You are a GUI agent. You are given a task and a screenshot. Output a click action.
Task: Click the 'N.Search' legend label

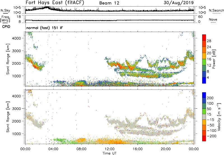click(x=216, y=10)
